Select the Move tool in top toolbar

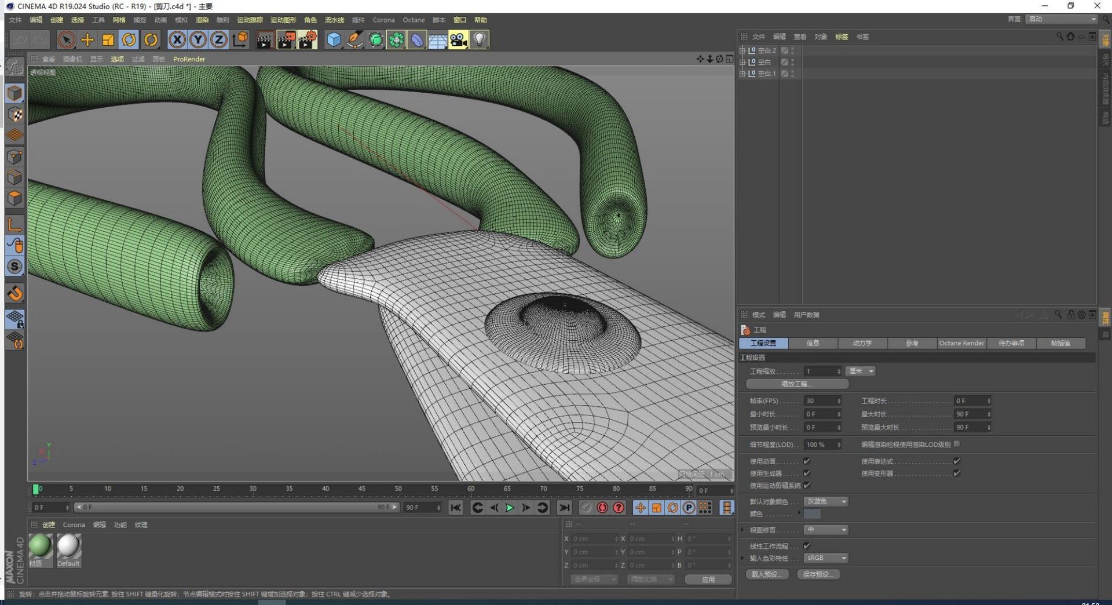(x=87, y=39)
